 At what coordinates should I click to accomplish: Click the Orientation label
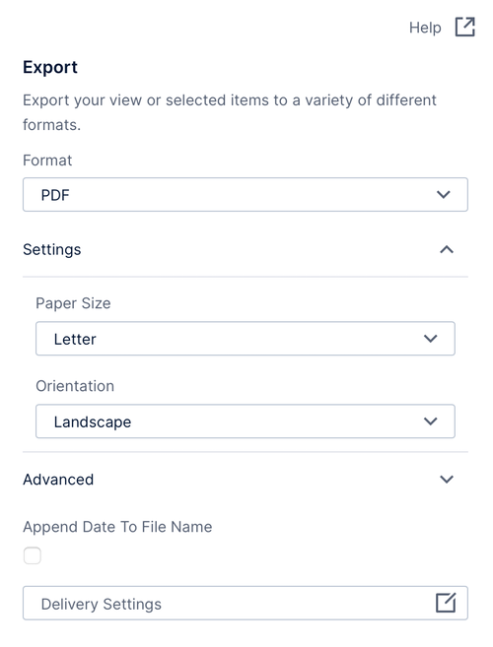click(75, 386)
